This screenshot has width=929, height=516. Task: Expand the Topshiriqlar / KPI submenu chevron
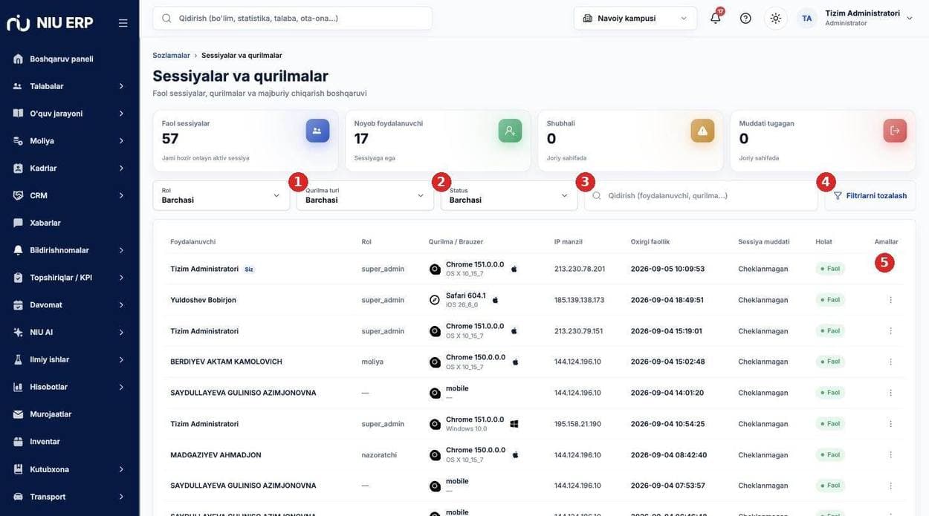pyautogui.click(x=121, y=278)
